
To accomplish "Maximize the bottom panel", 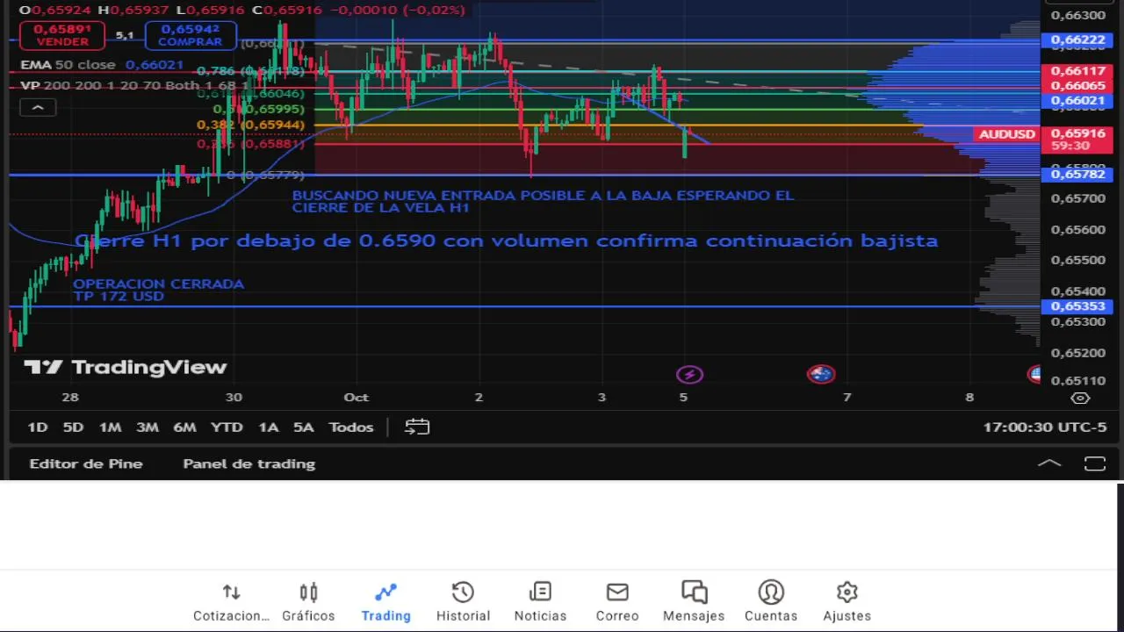I will click(x=1094, y=463).
